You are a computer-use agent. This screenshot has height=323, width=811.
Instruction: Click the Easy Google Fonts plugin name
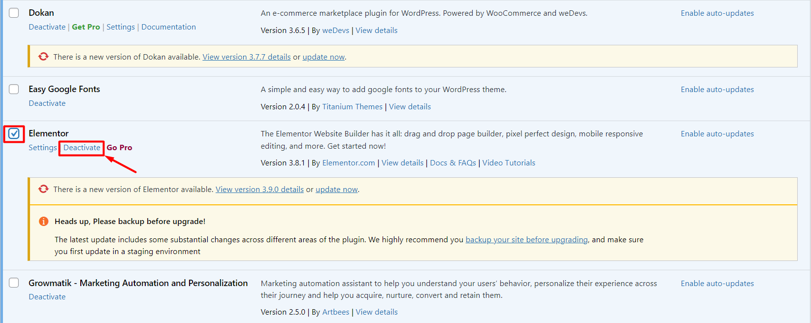[64, 89]
